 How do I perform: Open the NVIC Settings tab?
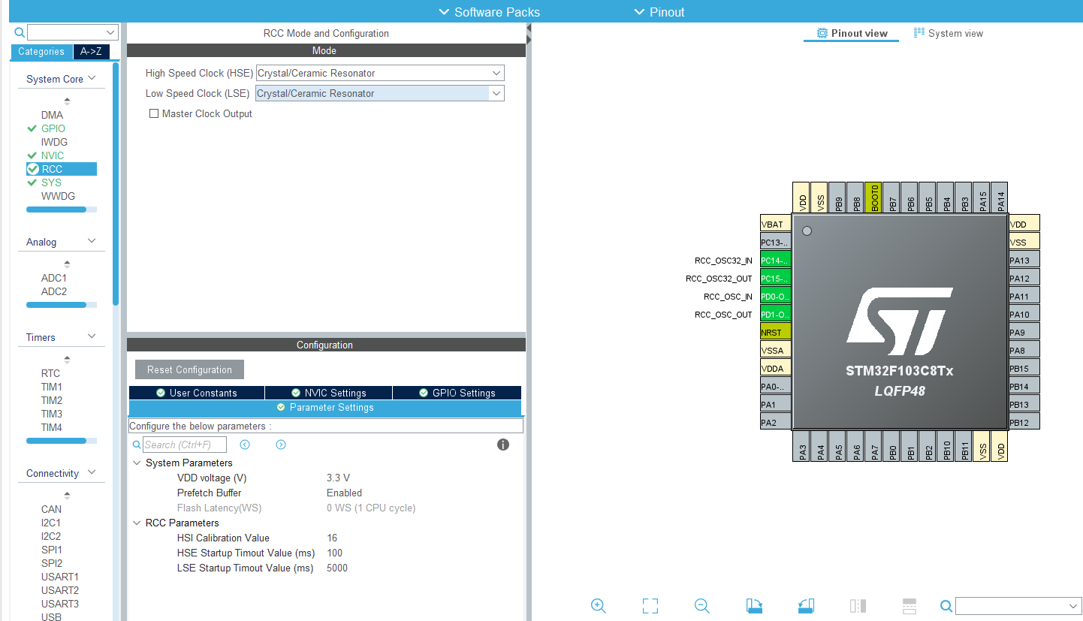[x=328, y=393]
